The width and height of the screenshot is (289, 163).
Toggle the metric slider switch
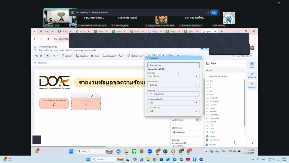click(198, 120)
